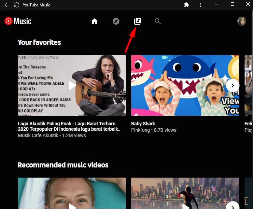
Task: Click the YouTube Music logo
Action: (18, 21)
